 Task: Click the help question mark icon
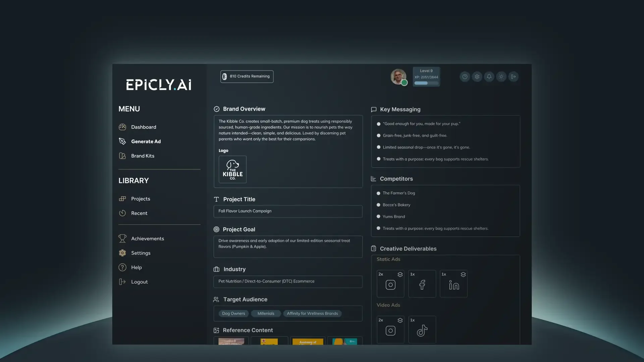pyautogui.click(x=465, y=76)
